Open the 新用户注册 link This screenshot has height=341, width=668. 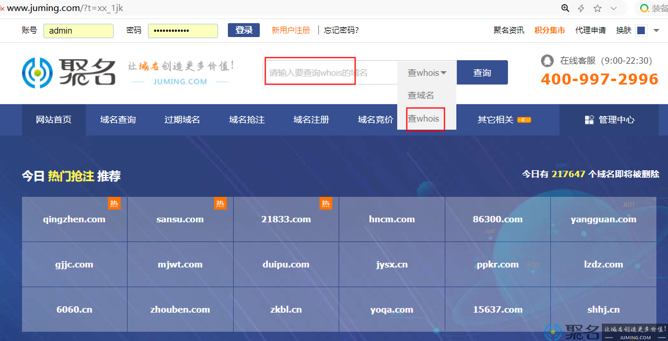point(291,30)
